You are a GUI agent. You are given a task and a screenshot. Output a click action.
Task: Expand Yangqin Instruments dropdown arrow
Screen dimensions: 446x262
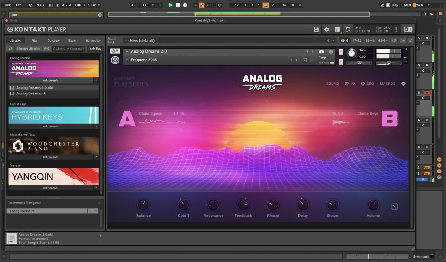[x=96, y=188]
